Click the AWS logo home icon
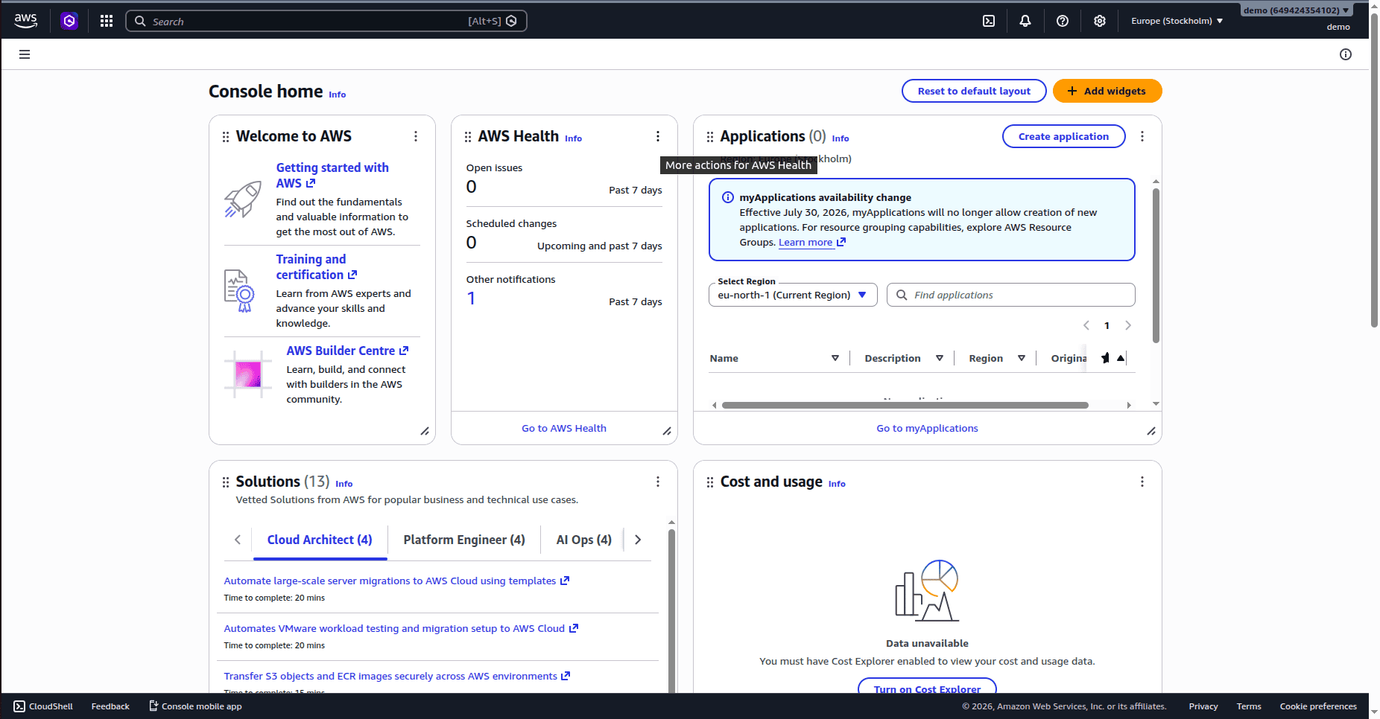The image size is (1380, 719). tap(25, 21)
